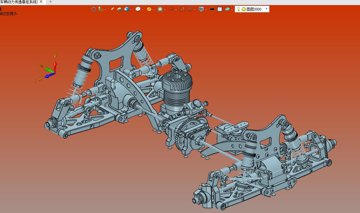Open a new tab with the plus button
The width and height of the screenshot is (360, 213).
pyautogui.click(x=51, y=2)
